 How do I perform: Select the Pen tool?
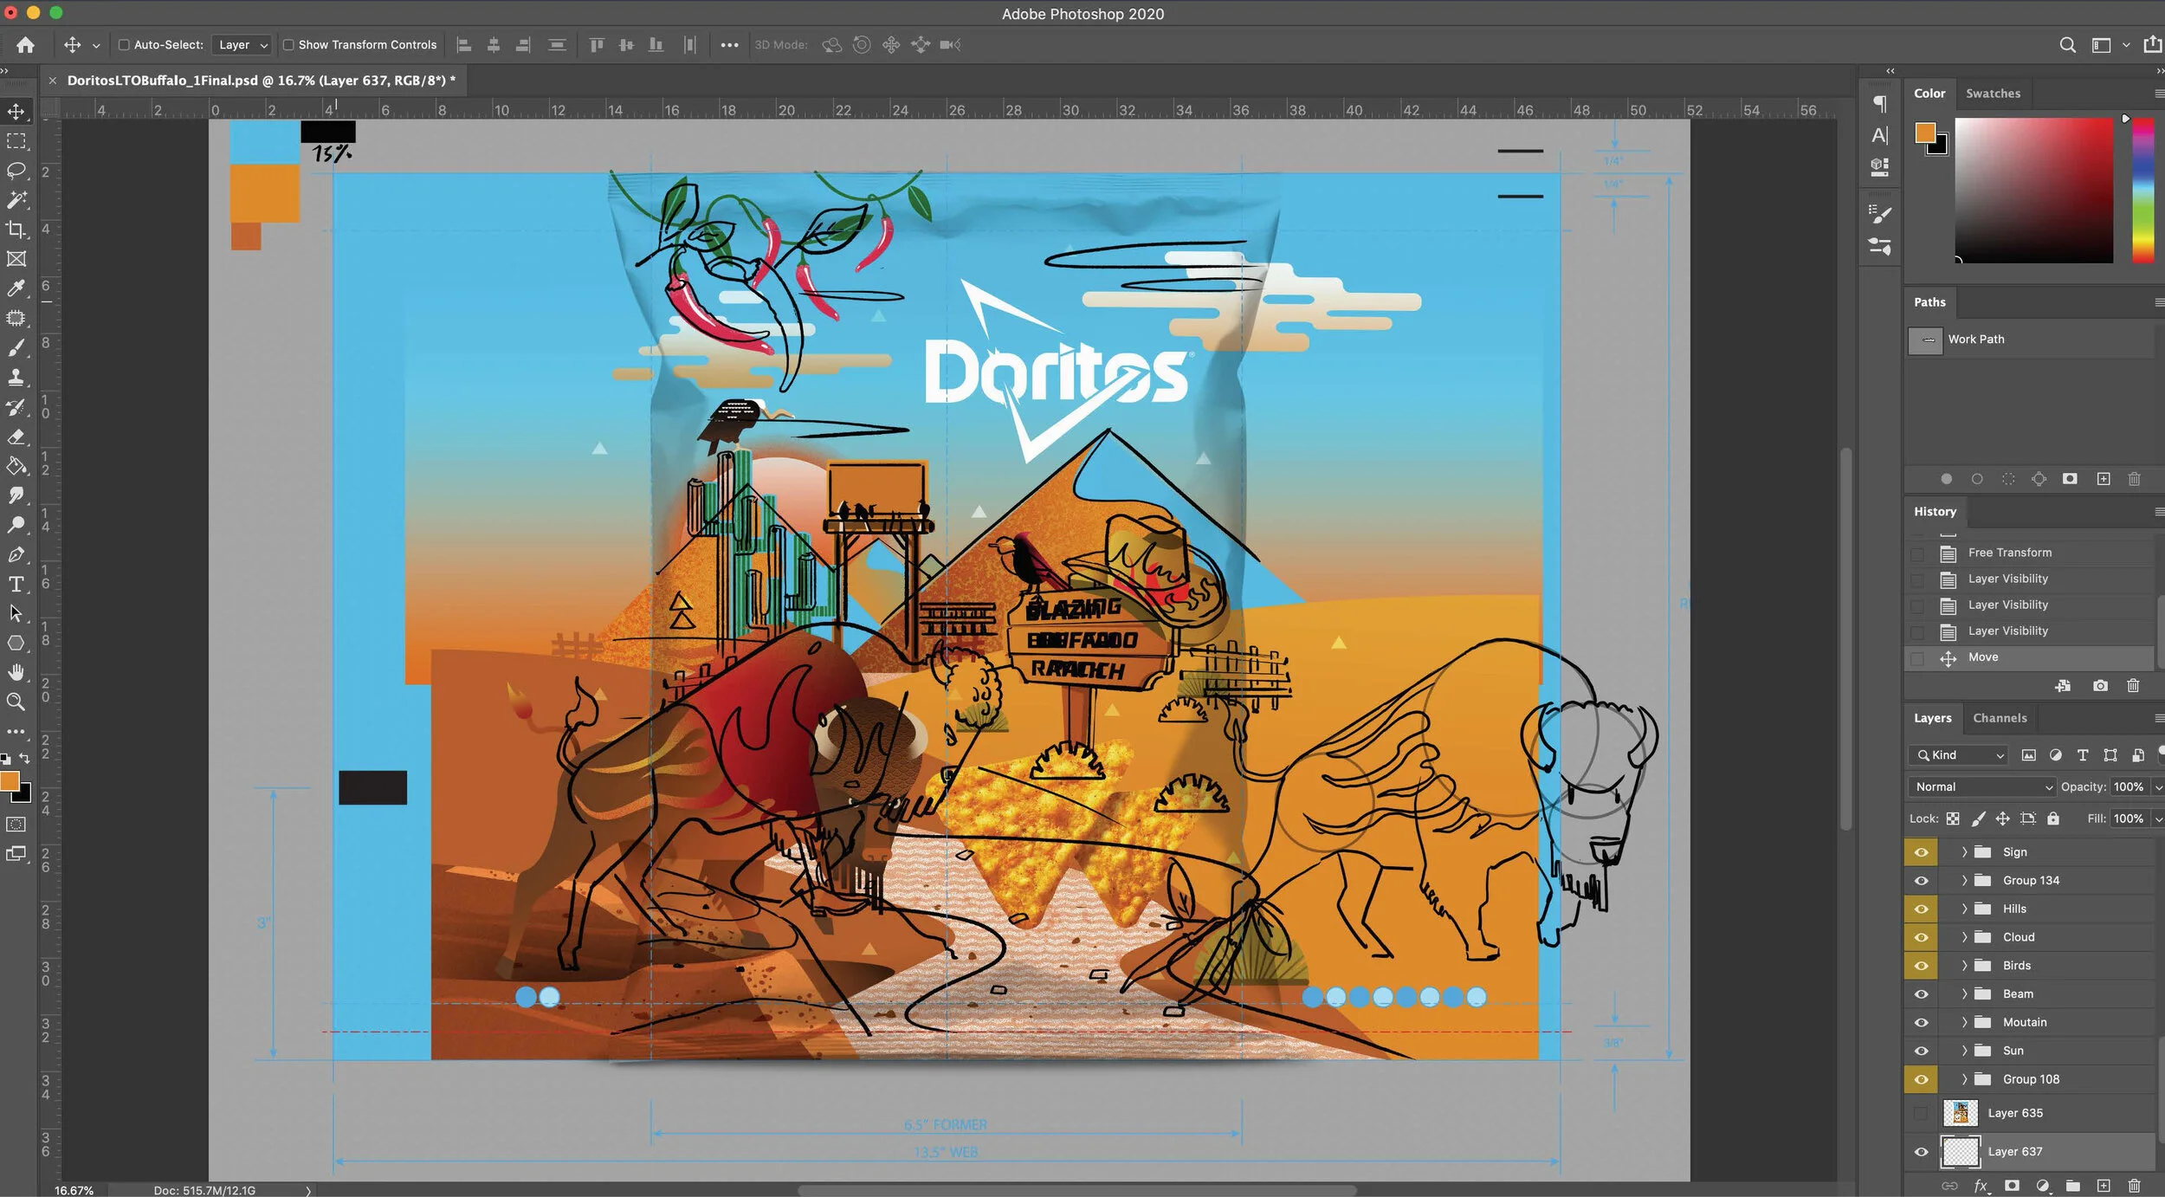pos(16,554)
